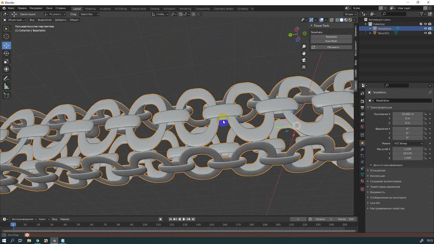Open Modifier properties wrench tab
The width and height of the screenshot is (434, 244).
pos(362,149)
